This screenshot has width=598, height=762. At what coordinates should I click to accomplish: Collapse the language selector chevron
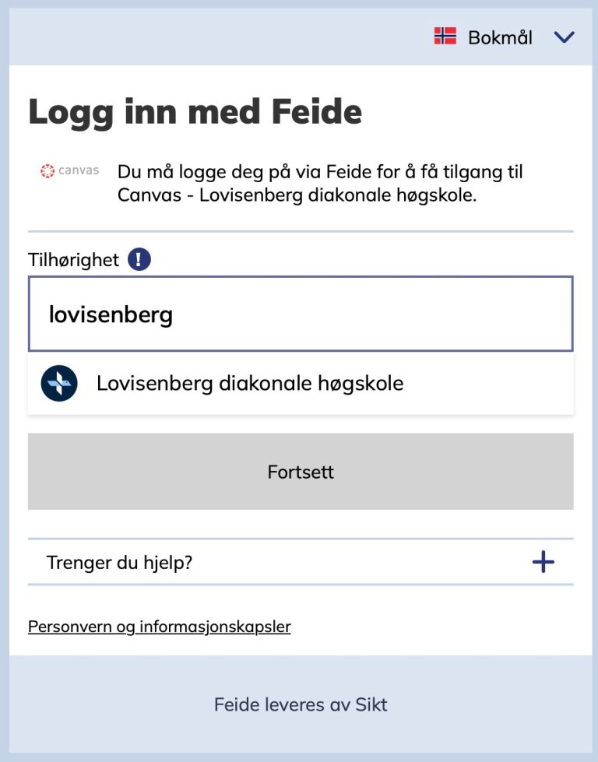(x=565, y=37)
